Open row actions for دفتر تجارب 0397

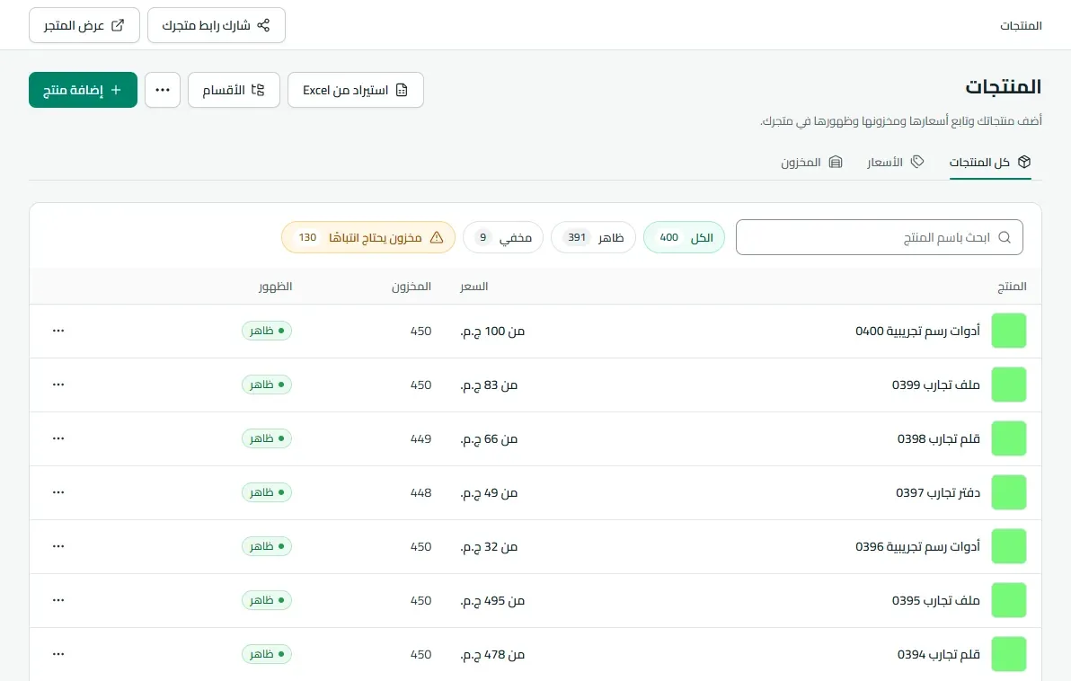click(x=58, y=492)
